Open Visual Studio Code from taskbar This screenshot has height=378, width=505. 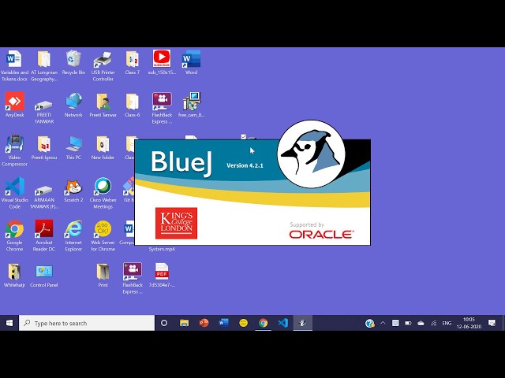282,323
